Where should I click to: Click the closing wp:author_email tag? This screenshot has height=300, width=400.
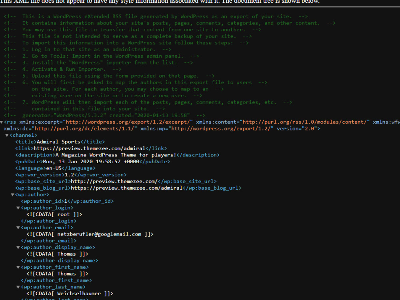point(48,241)
